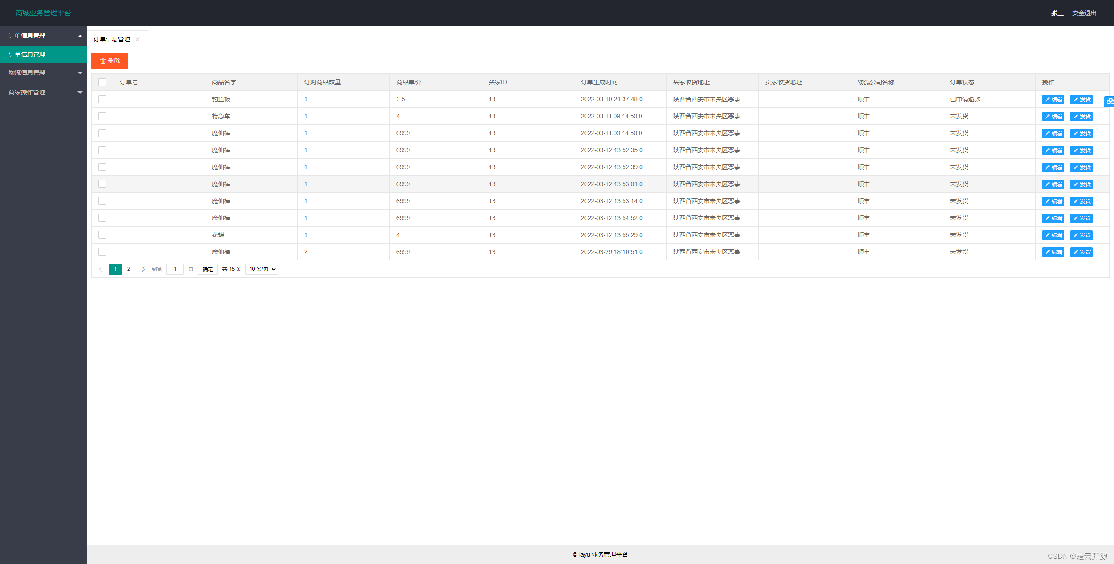The height and width of the screenshot is (564, 1114).
Task: Open the 张三 user menu
Action: point(1057,13)
